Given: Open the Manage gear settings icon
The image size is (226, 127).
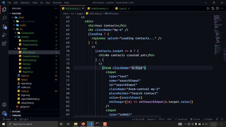Looking at the screenshot, I should pos(4,113).
